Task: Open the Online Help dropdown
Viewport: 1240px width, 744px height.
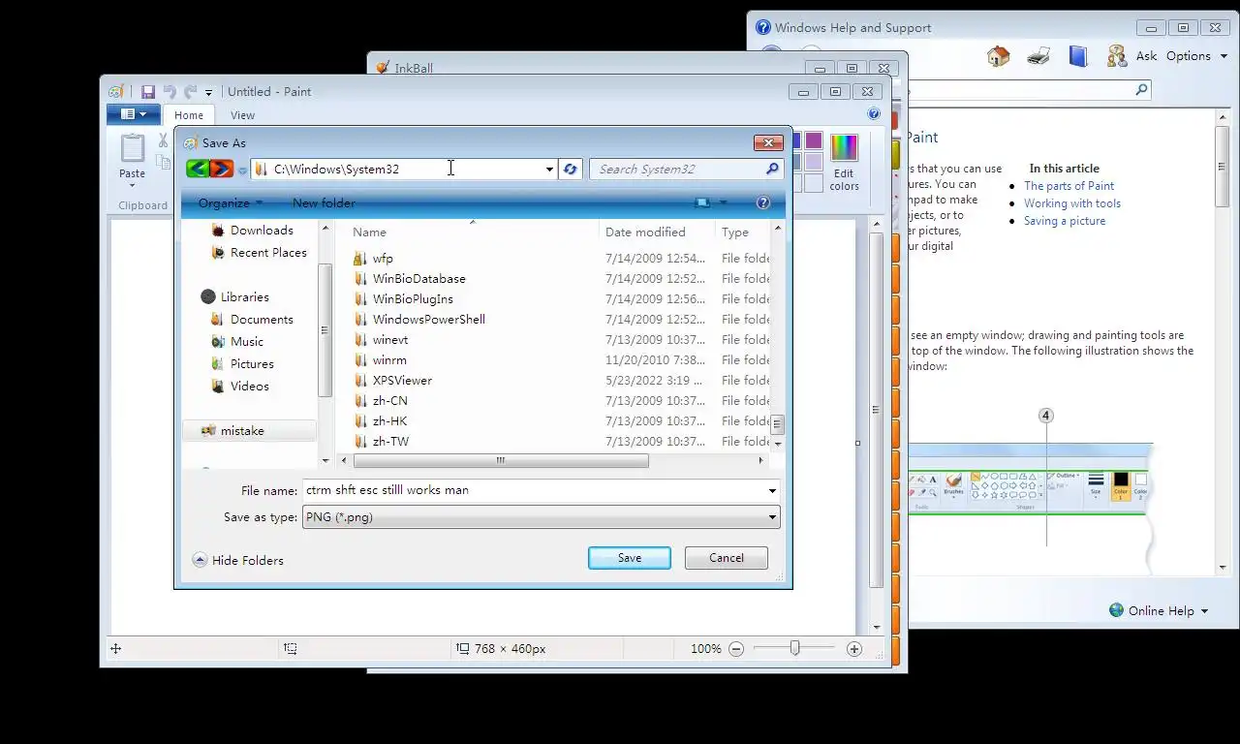Action: click(x=1159, y=610)
